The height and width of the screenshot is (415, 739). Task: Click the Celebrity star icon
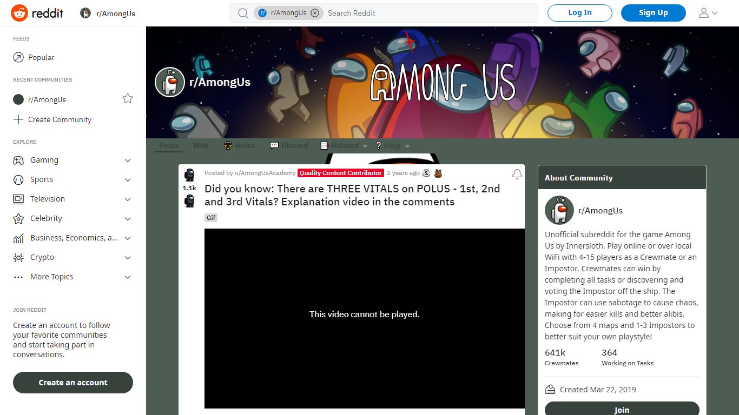[x=18, y=218]
